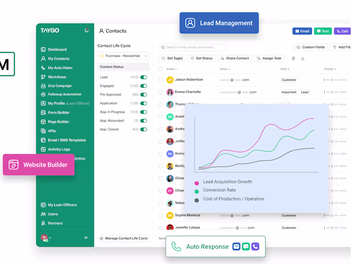The height and width of the screenshot is (264, 353).
Task: Click the Assign Task button
Action: tap(269, 59)
